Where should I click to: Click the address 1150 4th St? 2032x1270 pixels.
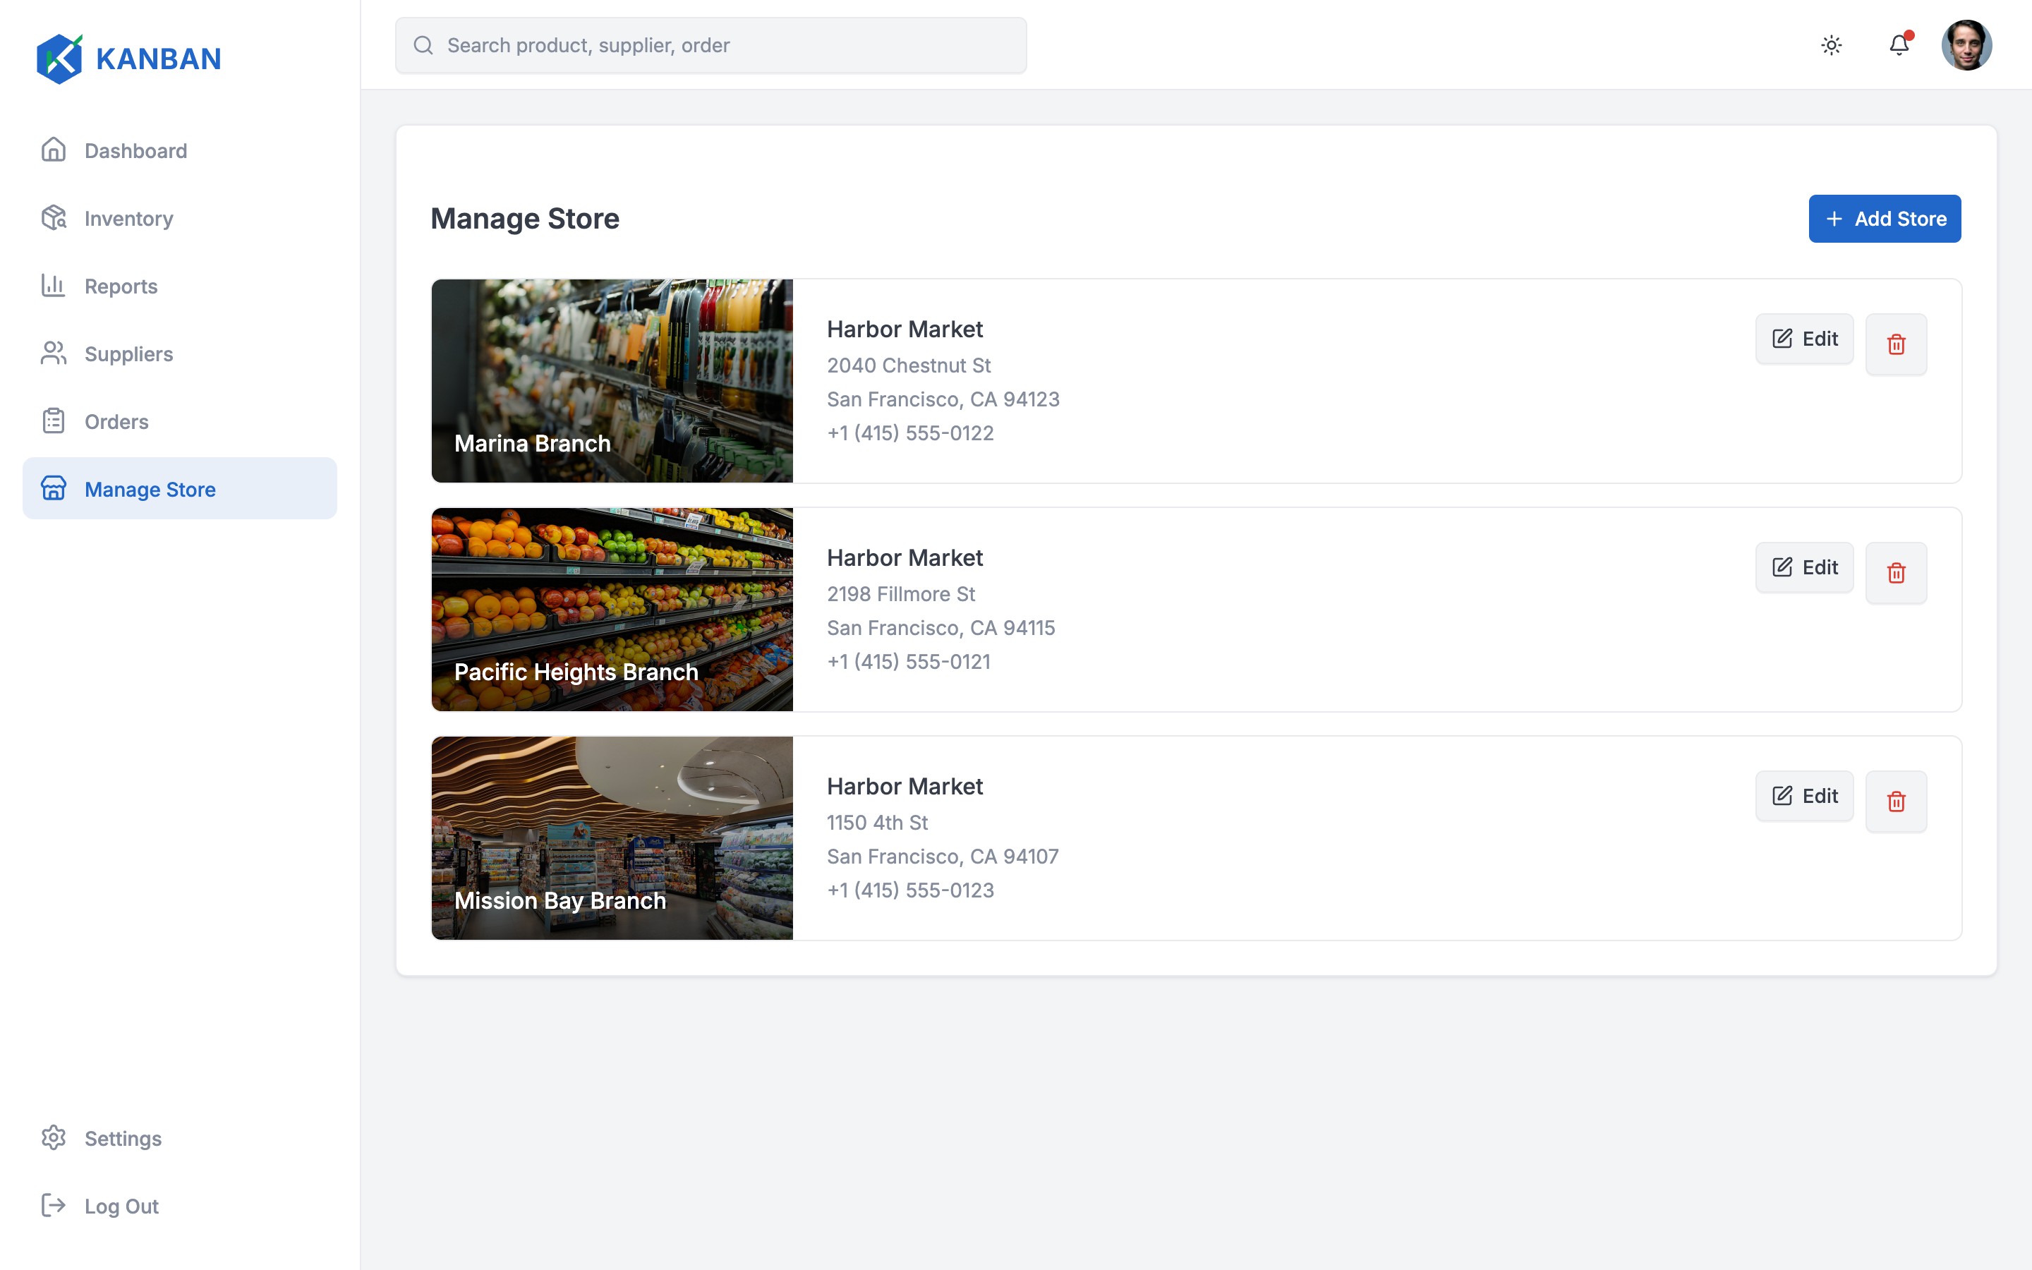pyautogui.click(x=878, y=822)
